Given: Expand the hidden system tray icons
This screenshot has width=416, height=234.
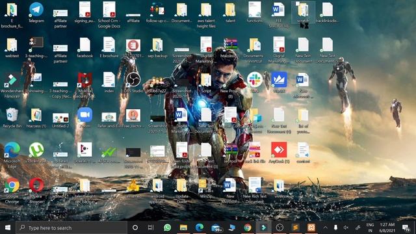Looking at the screenshot, I should pos(325,227).
